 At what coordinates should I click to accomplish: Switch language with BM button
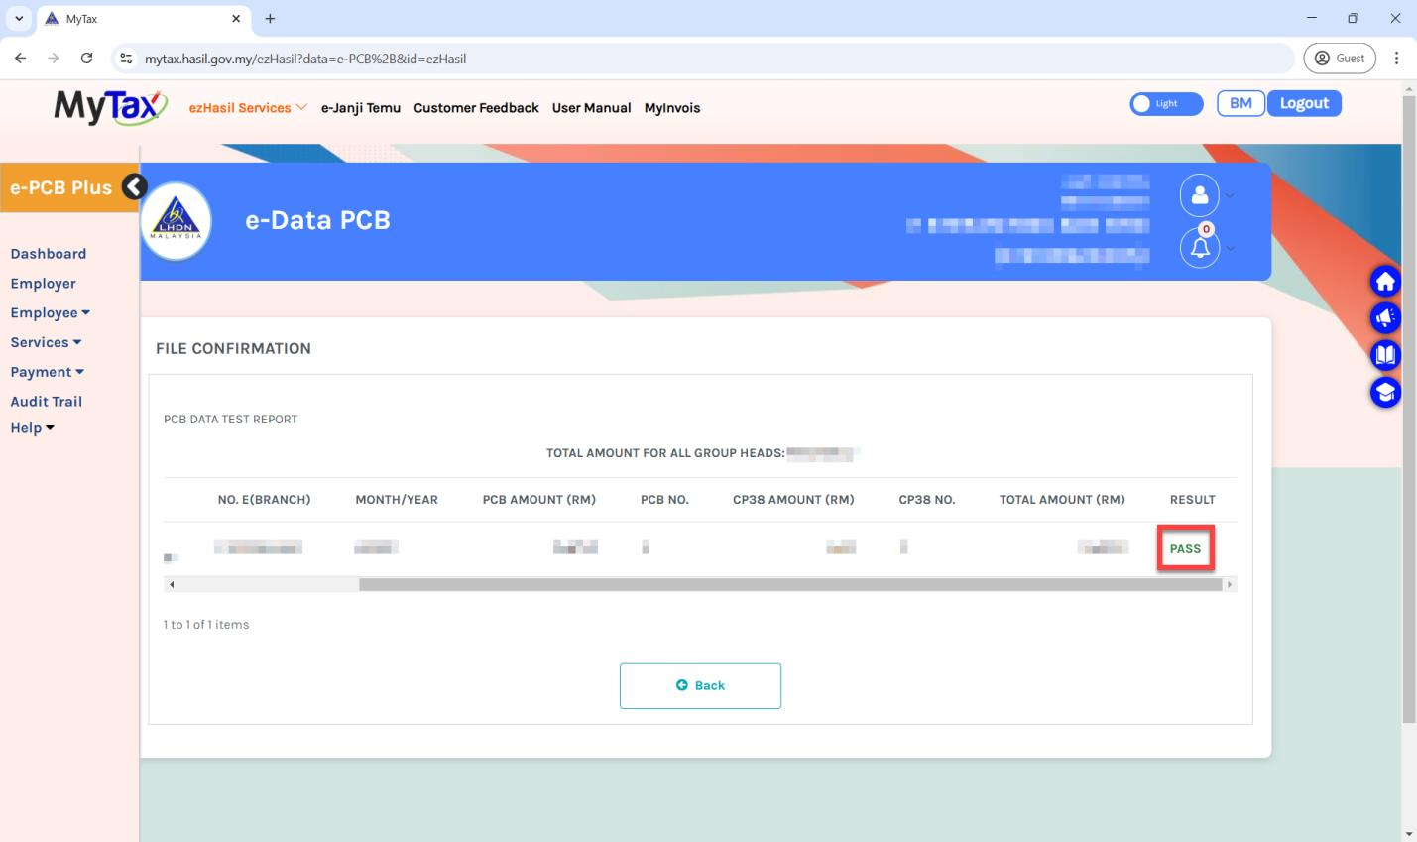point(1240,103)
